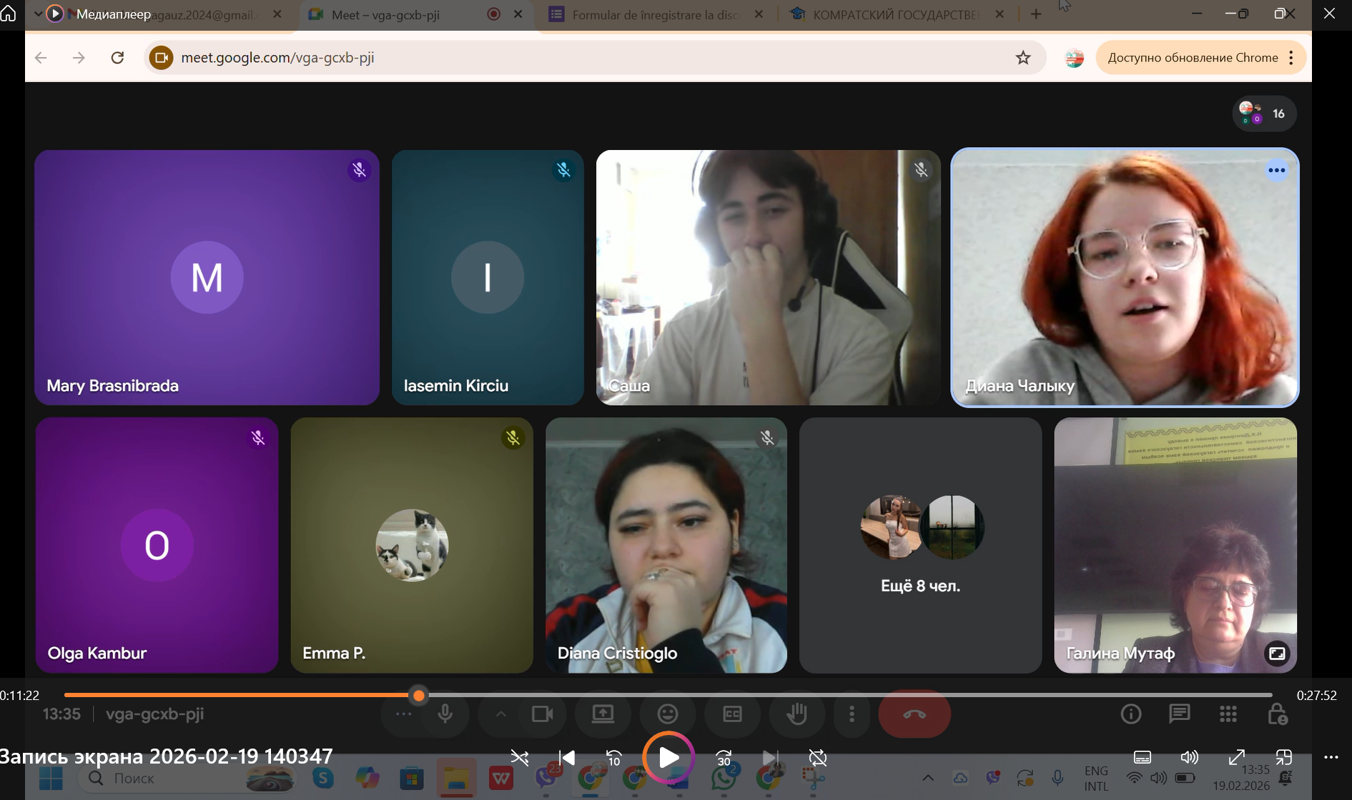Open the Ещё 8 чел. participants tile
Image resolution: width=1352 pixels, height=800 pixels.
tap(920, 545)
